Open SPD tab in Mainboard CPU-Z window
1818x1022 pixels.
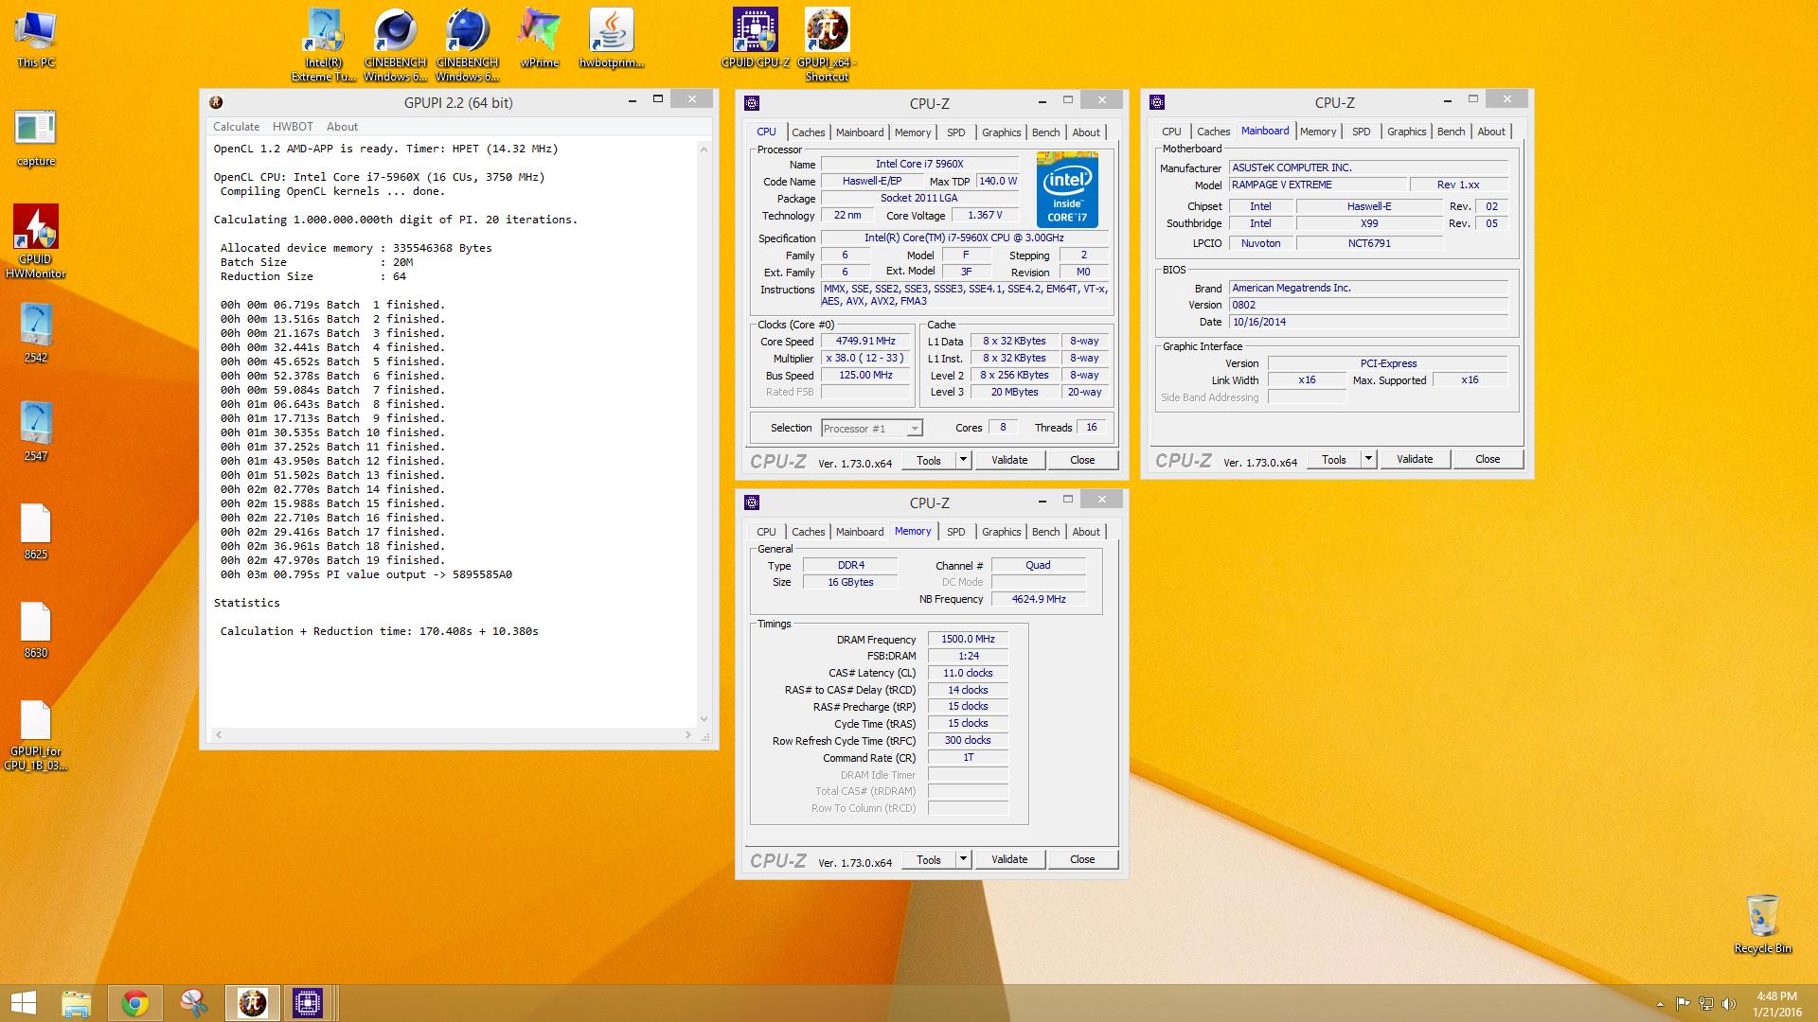coord(1362,132)
